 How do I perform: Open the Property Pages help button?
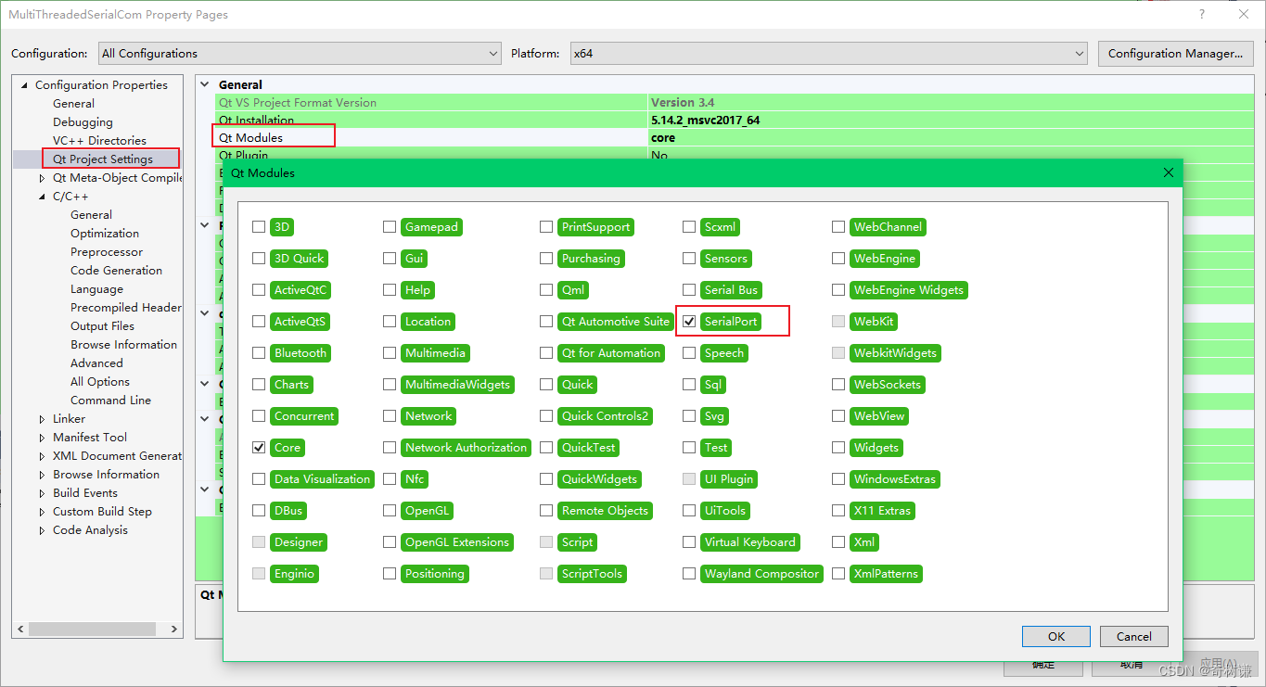1202,14
